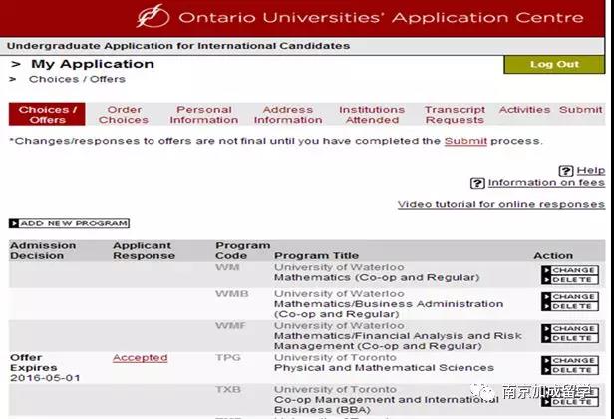The image size is (614, 419).
Task: Click program code WMB
Action: pyautogui.click(x=232, y=294)
